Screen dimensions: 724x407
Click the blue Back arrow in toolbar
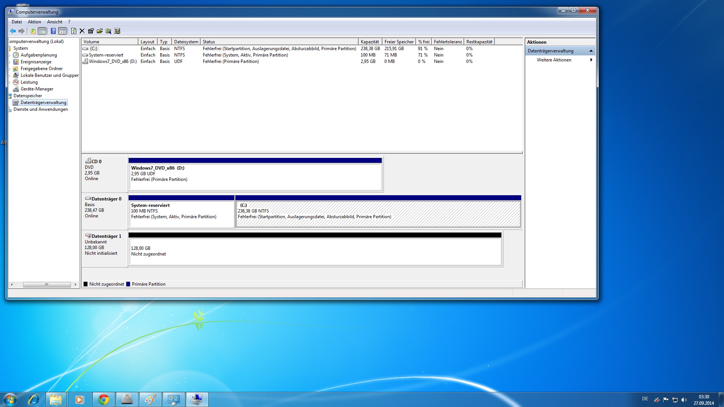point(13,31)
